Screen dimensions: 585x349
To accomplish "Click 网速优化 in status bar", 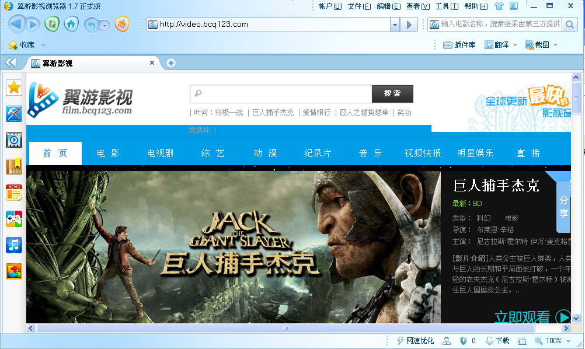I will (416, 340).
